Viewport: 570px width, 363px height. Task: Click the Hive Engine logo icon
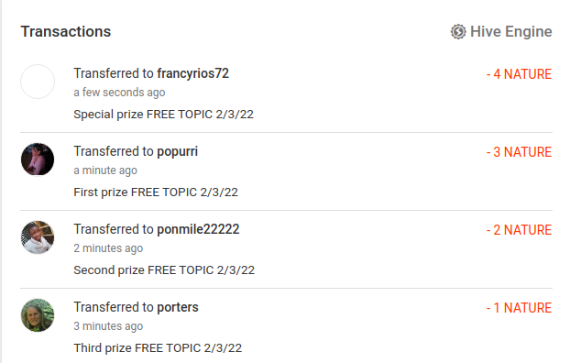[458, 32]
